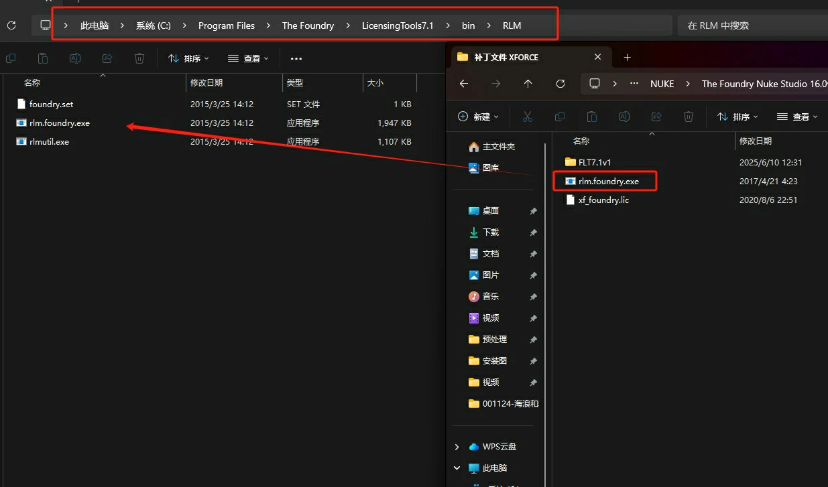Sort by 名称 column in RLM window

coord(32,83)
